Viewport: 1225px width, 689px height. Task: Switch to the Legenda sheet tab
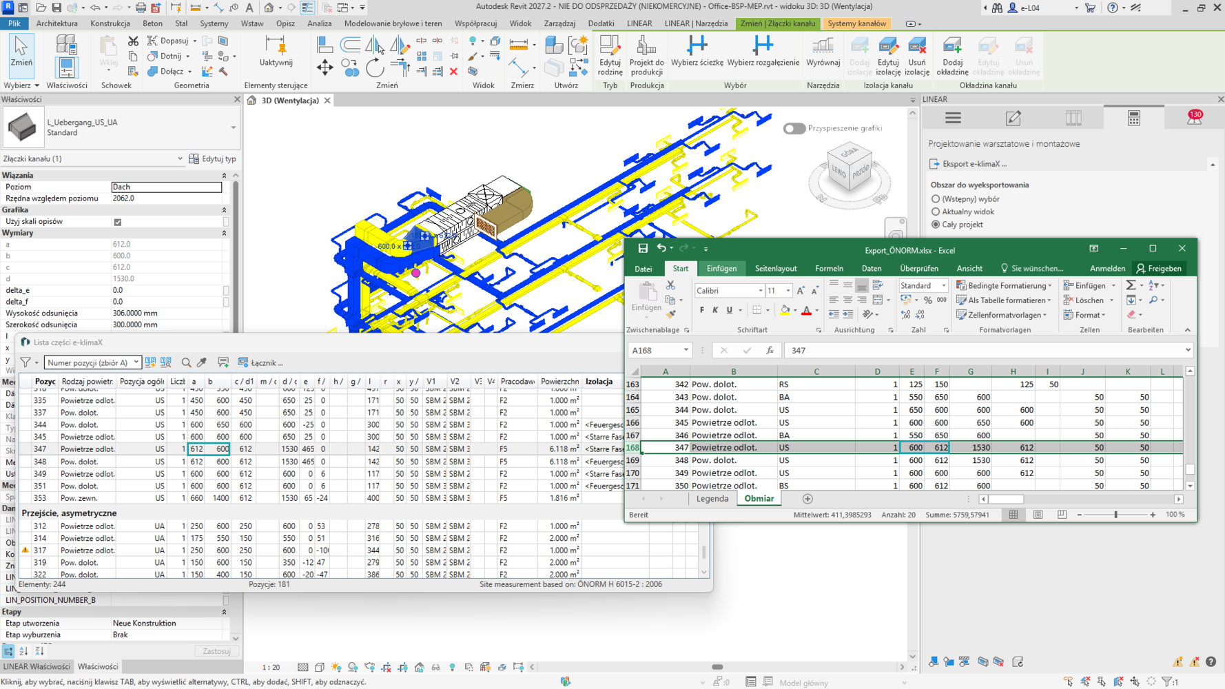(712, 499)
